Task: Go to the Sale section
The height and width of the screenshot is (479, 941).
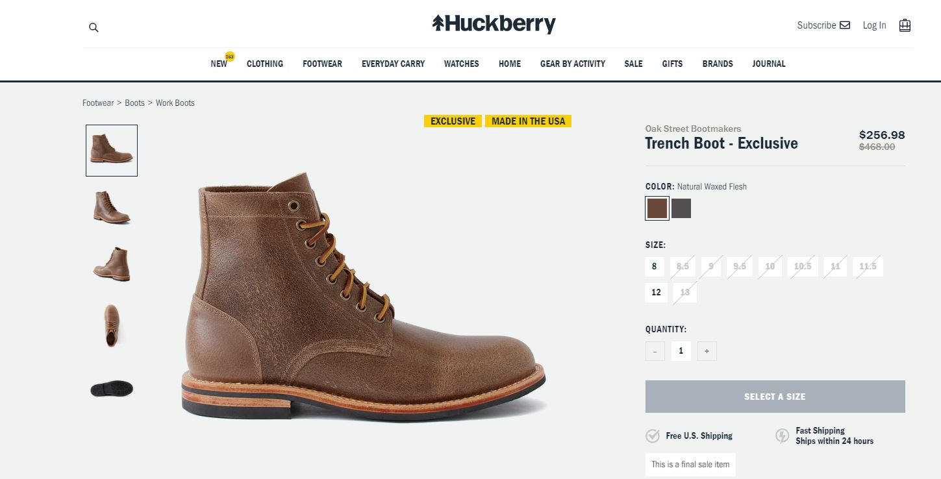Action: [633, 64]
